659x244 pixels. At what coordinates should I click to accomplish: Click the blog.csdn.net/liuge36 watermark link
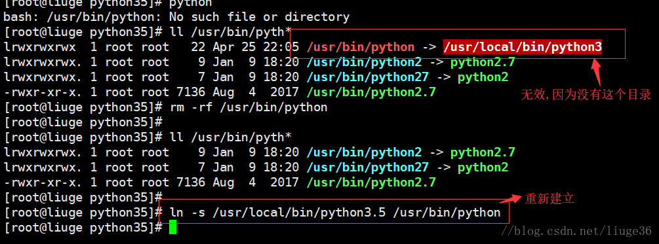coord(578,230)
